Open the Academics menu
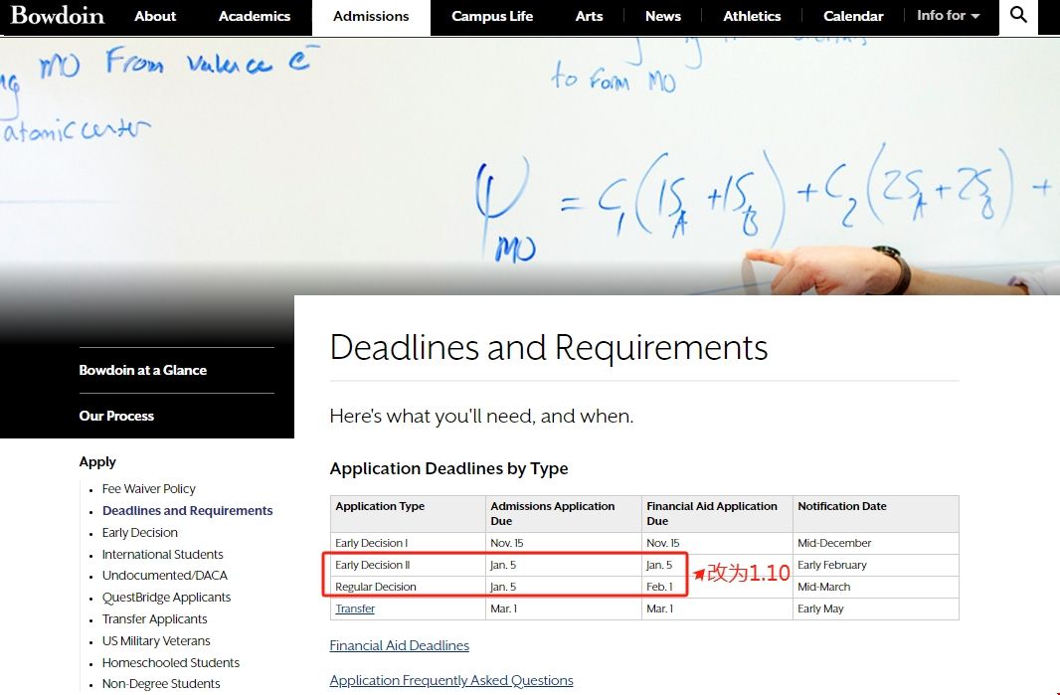Viewport: 1060px width, 695px height. click(255, 16)
